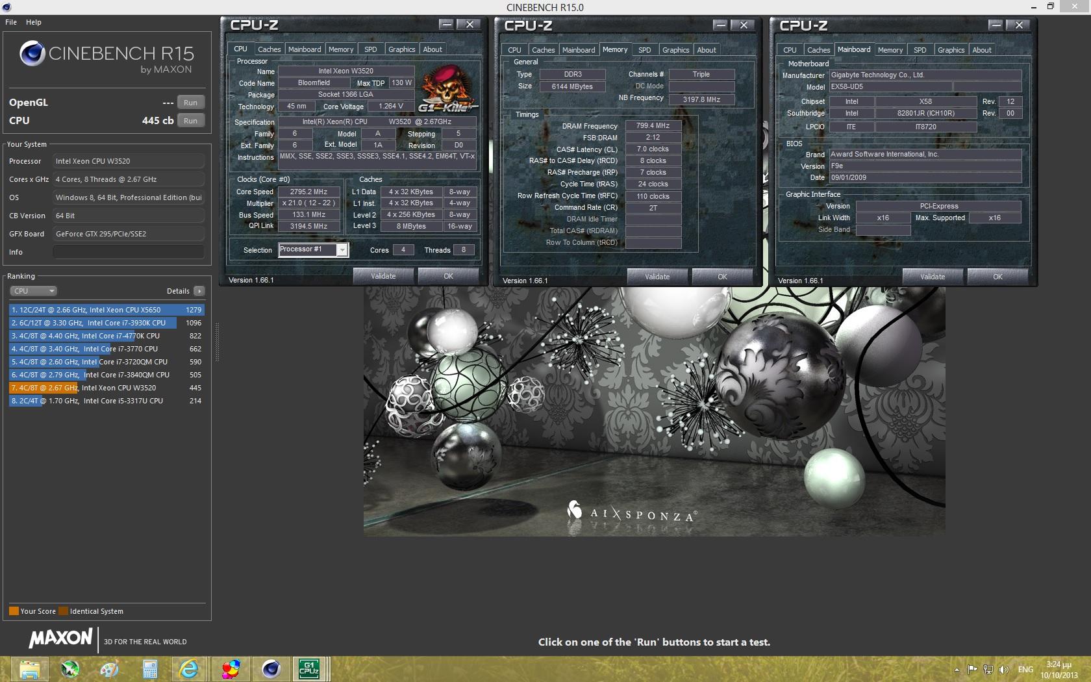The width and height of the screenshot is (1091, 682).
Task: Select ranking row Intel Core i7-3720QM CPU
Action: 107,362
